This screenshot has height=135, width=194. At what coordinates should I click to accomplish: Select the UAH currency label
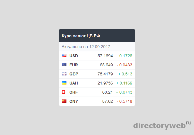(x=74, y=83)
